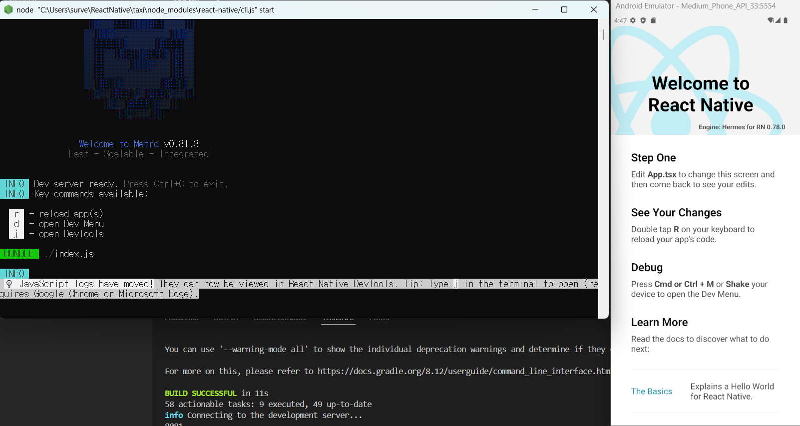Screen dimensions: 800x426
Task: Click 'Press Cmd or Ctrl + M' paragraph
Action: [x=699, y=289]
